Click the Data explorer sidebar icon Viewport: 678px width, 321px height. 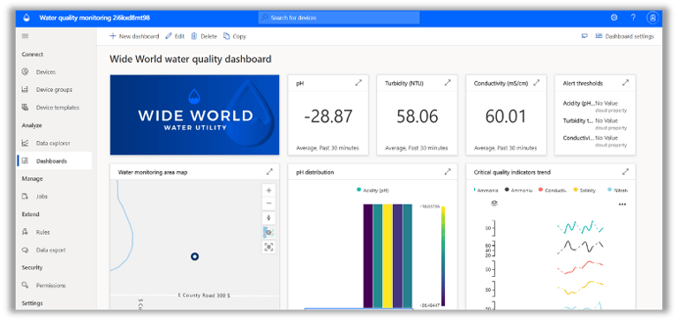coord(25,143)
